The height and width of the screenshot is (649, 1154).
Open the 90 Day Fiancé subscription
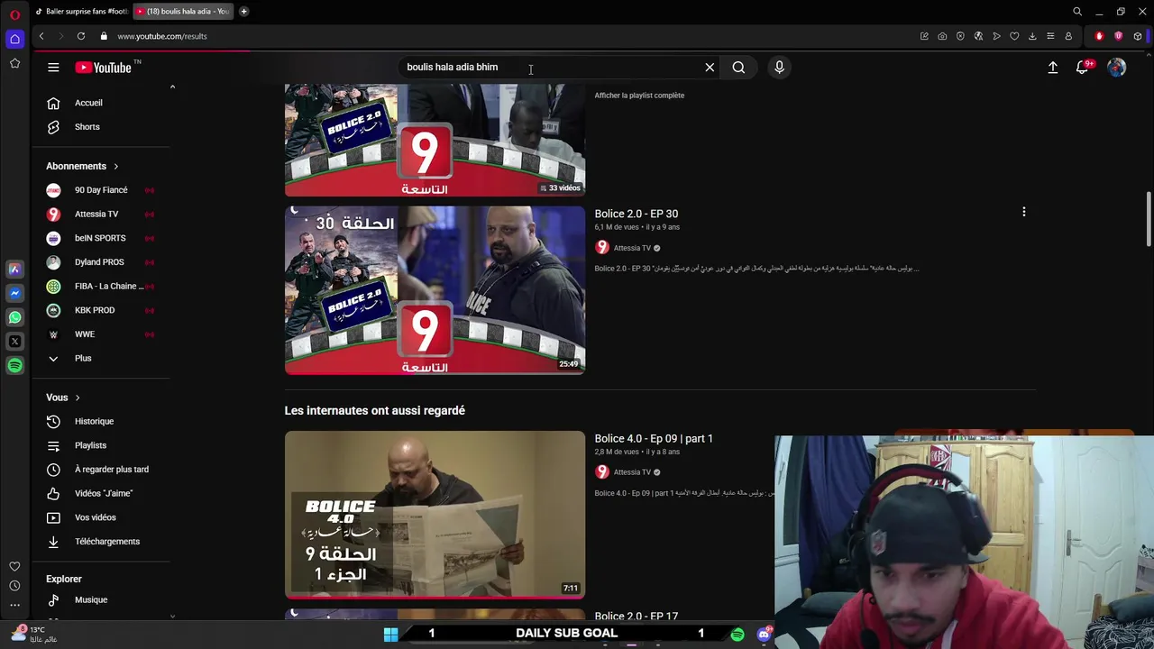102,190
